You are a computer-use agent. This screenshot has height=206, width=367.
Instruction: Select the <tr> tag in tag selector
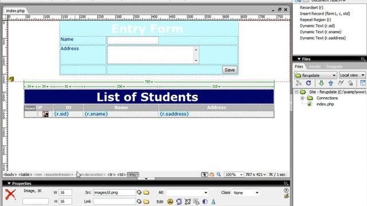(111, 175)
